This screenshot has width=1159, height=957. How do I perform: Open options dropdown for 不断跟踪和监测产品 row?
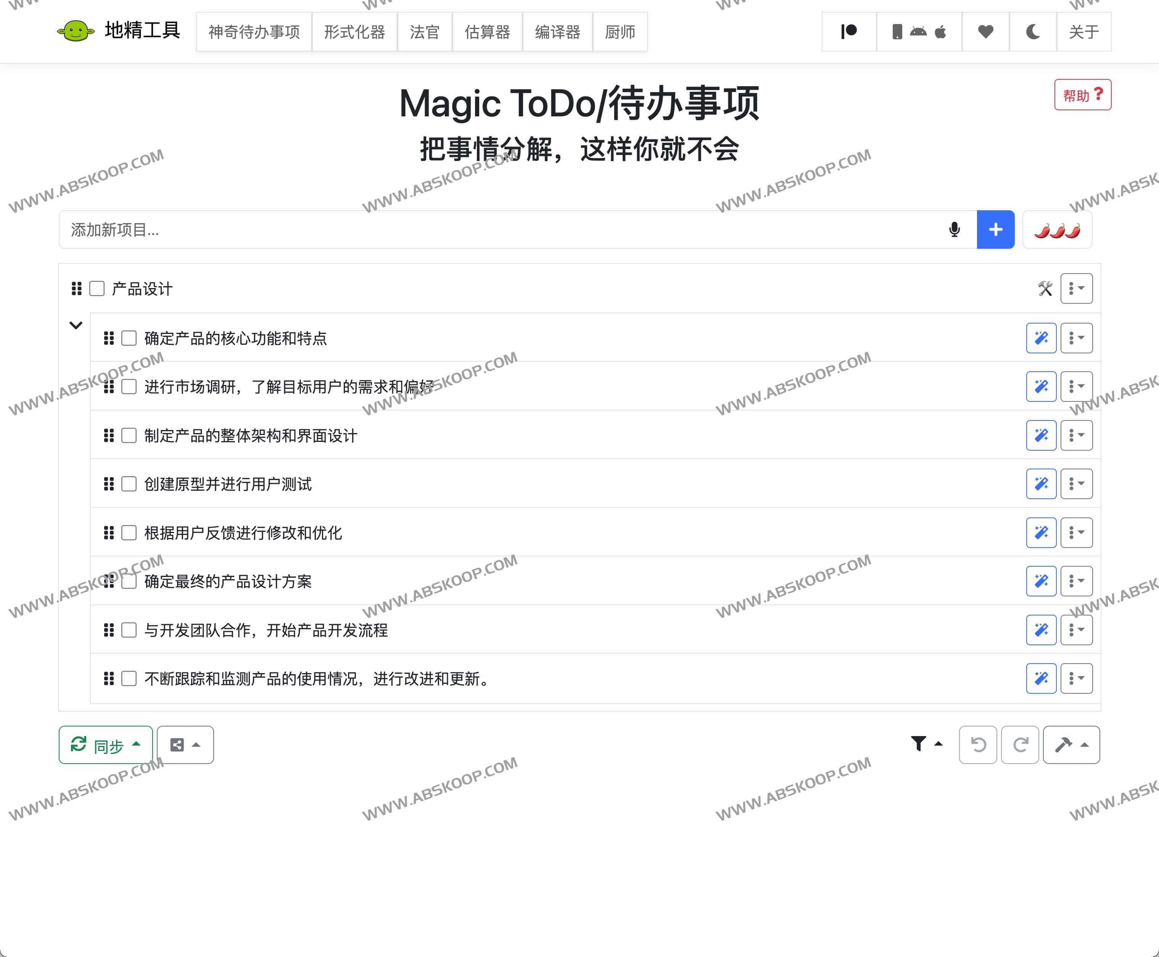(x=1076, y=678)
